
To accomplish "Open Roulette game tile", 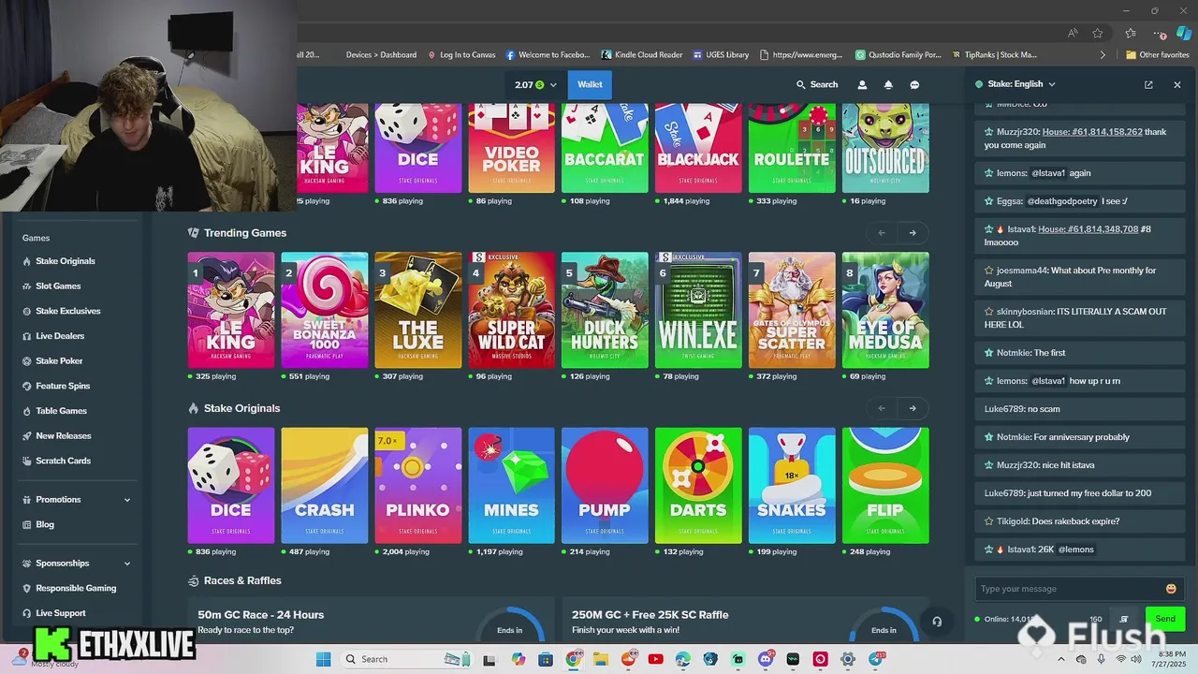I will click(x=792, y=148).
